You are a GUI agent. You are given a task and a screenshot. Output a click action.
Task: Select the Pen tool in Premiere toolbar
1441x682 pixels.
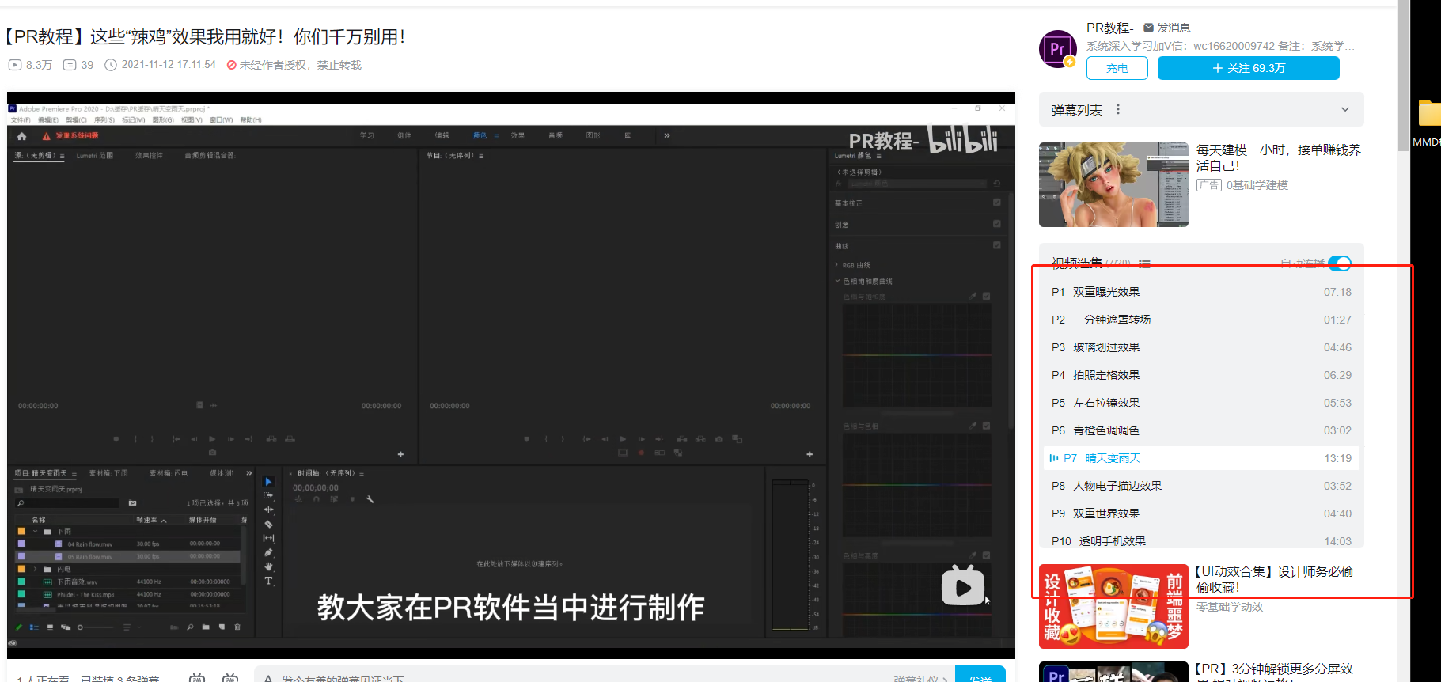[268, 553]
